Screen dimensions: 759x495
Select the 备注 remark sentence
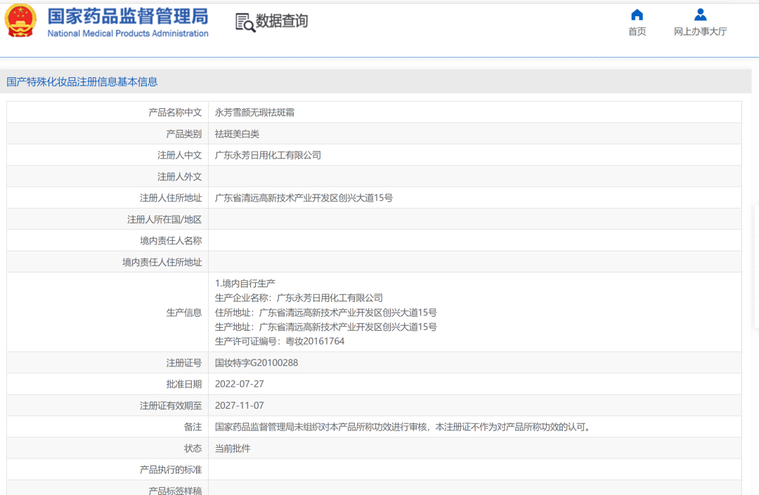(403, 427)
